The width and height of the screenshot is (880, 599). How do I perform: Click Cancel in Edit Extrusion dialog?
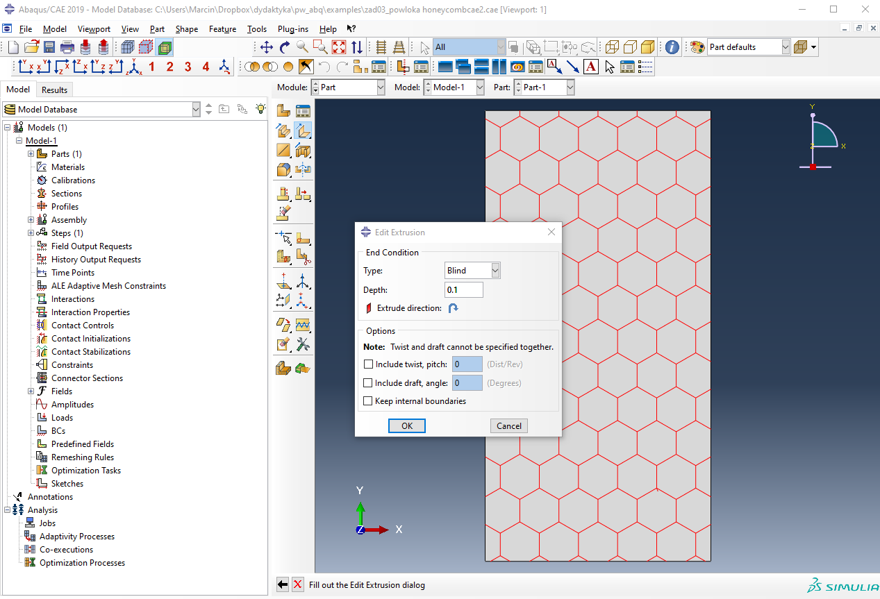(x=508, y=426)
